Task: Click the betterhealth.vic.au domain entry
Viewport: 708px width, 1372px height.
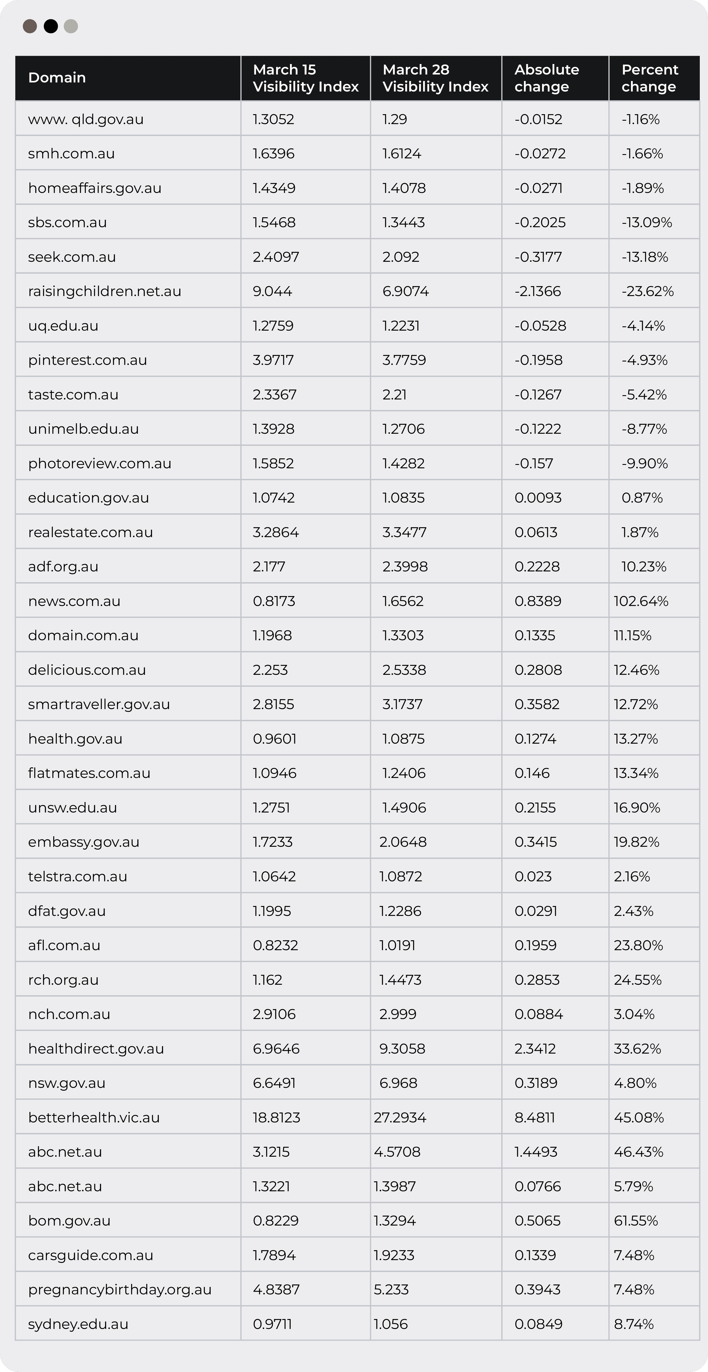Action: [94, 1117]
